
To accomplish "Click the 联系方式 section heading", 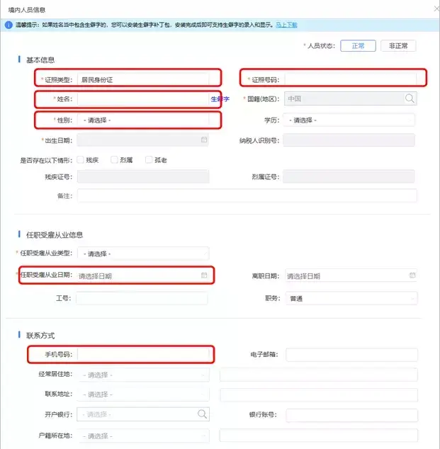I will coord(40,335).
